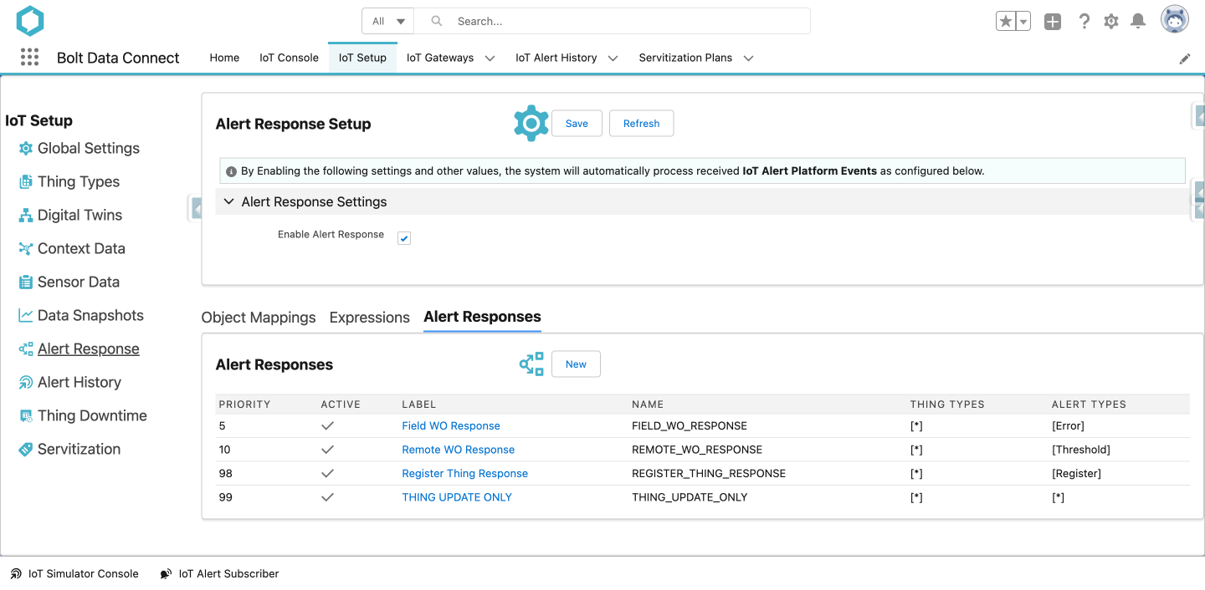This screenshot has height=590, width=1205.
Task: Click the Data Snapshots chart icon
Action: 26,315
